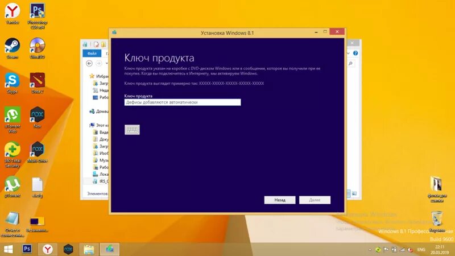
Task: Select the Безымянный image on desktop
Action: click(37, 224)
